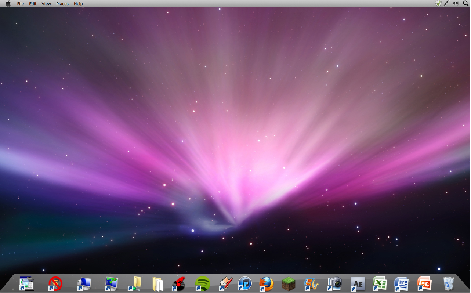This screenshot has height=293, width=471.
Task: Open the Places menu
Action: click(x=62, y=3)
